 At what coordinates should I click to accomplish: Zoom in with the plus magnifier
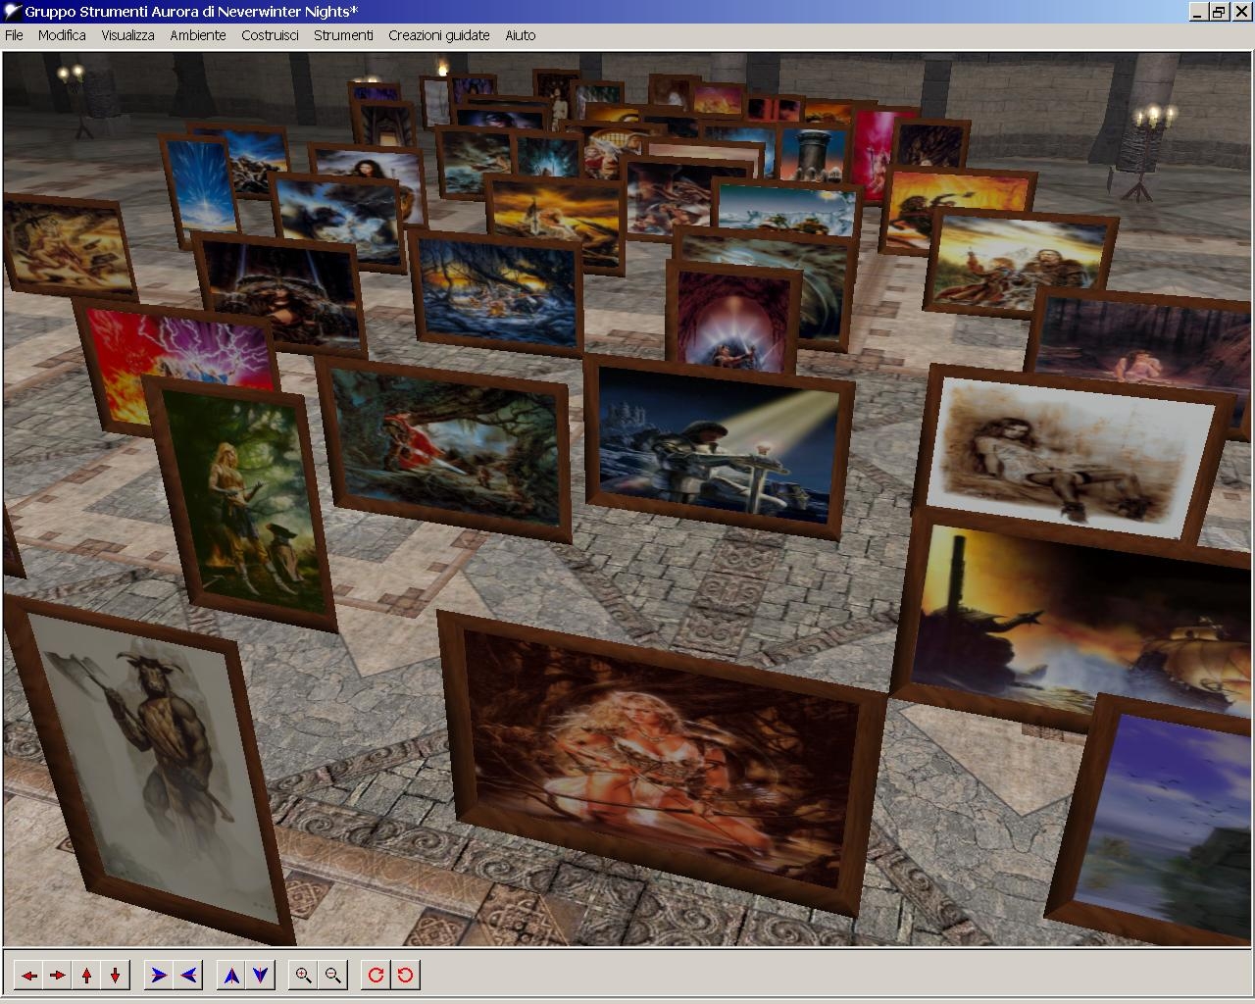click(304, 975)
